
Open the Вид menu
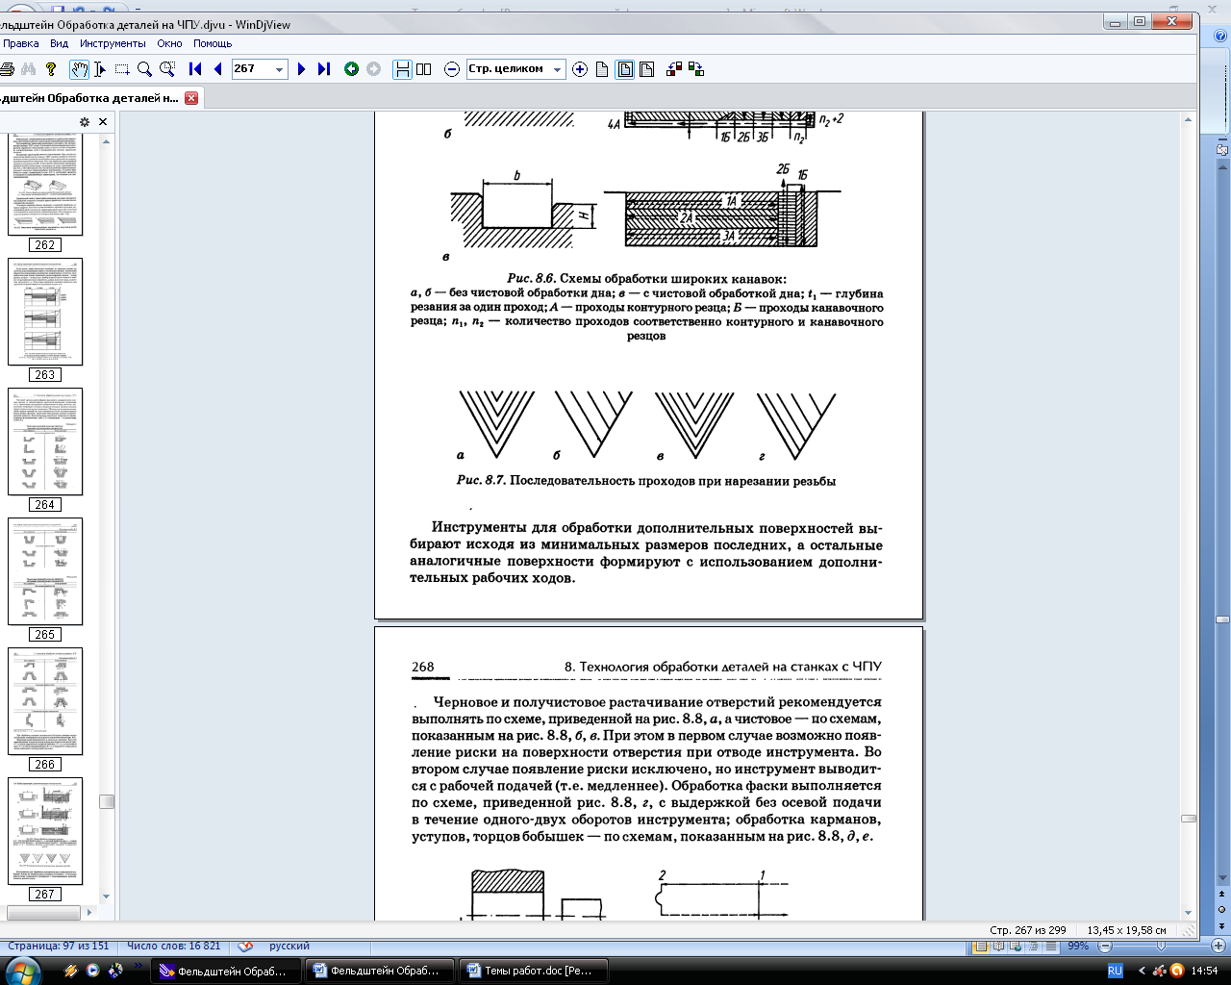60,43
